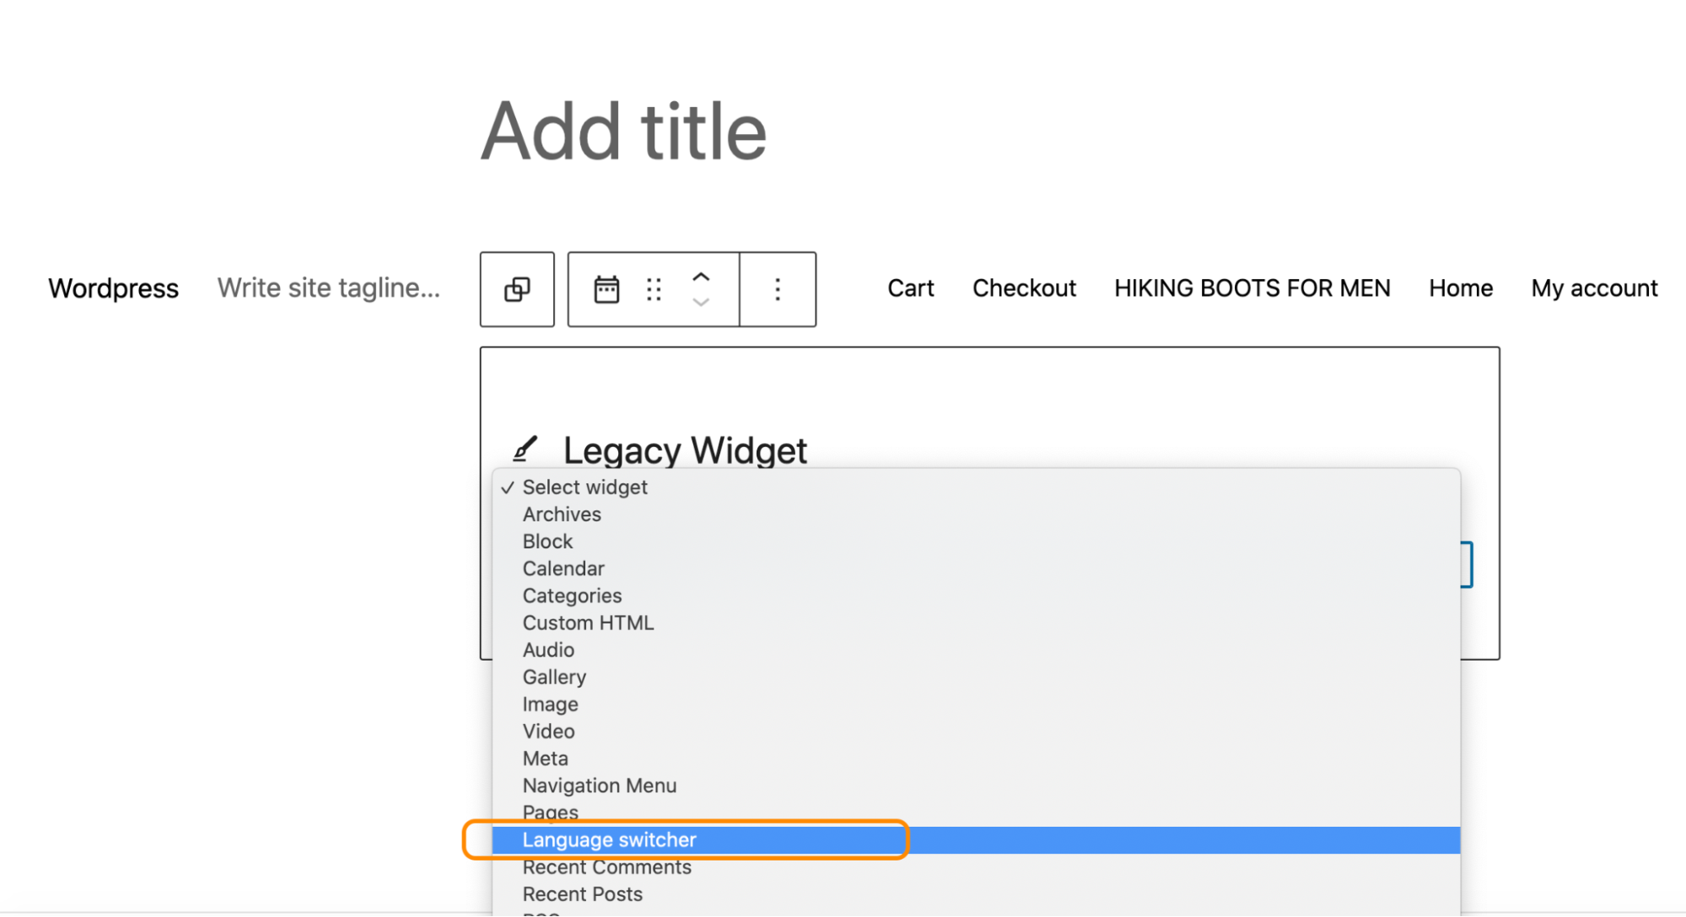Click the Add title field
Image resolution: width=1686 pixels, height=917 pixels.
tap(624, 132)
